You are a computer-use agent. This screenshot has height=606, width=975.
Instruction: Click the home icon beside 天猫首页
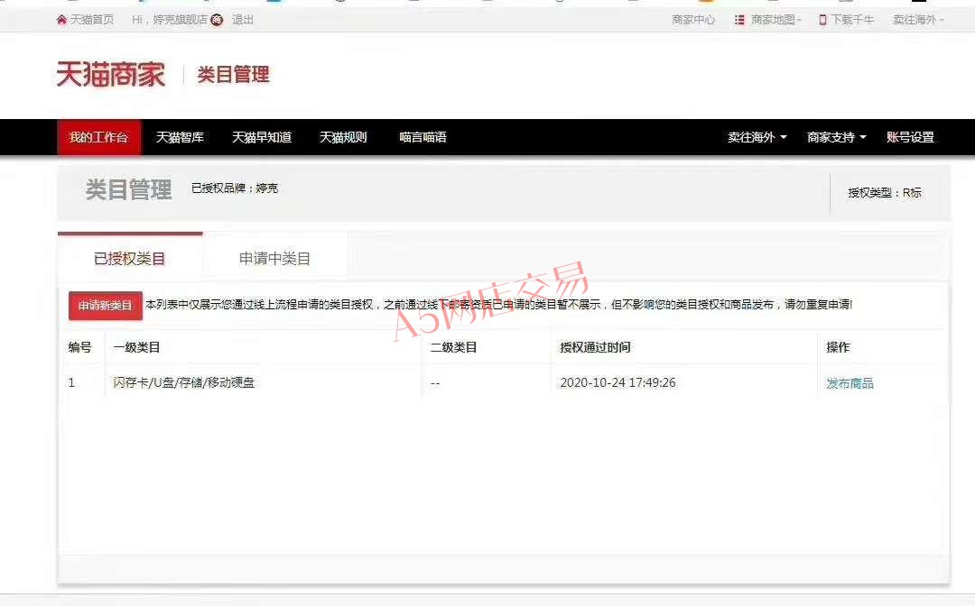(61, 20)
